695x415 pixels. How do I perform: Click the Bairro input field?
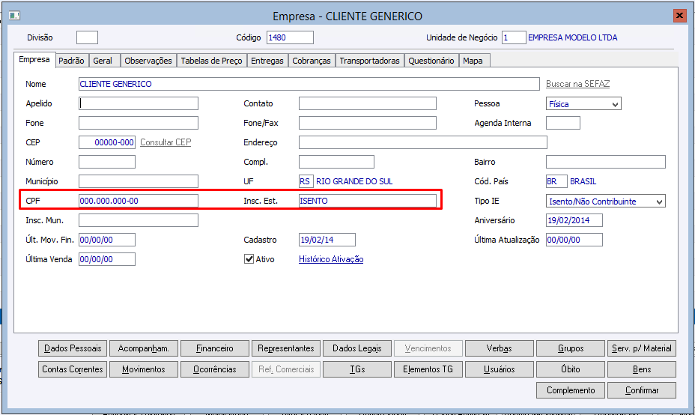(605, 162)
